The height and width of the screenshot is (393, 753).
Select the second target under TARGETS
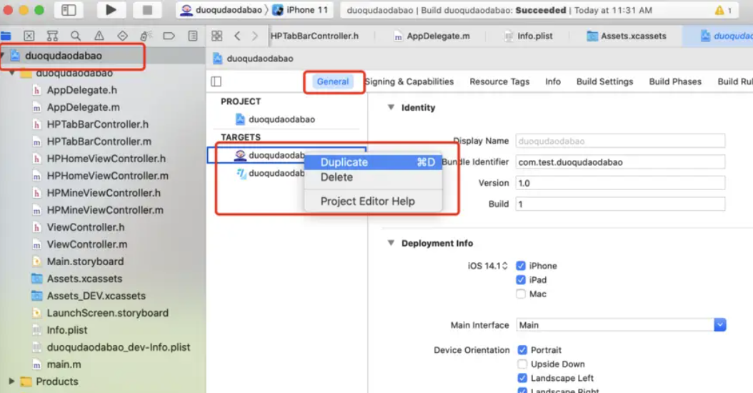click(271, 174)
